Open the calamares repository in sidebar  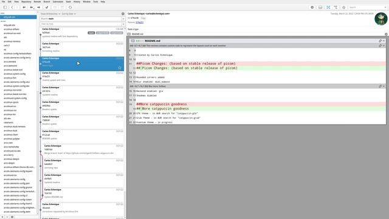(9, 122)
